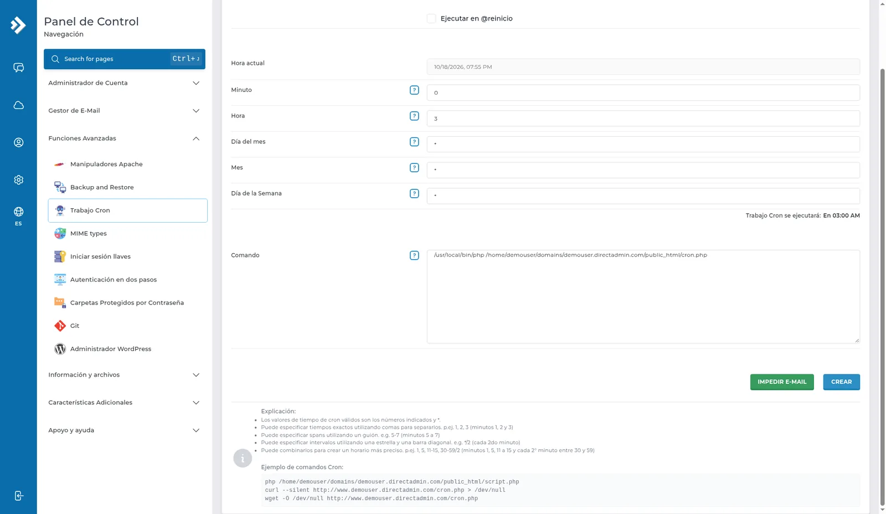Expand the Gestor de E-Mail section
Viewport: 886px width, 514px height.
pos(125,111)
